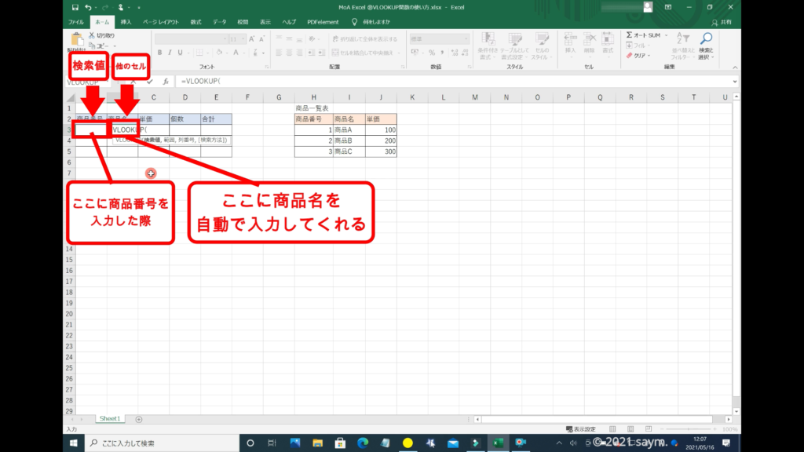Click the Insert Function fx icon
Image resolution: width=804 pixels, height=452 pixels.
[x=166, y=81]
